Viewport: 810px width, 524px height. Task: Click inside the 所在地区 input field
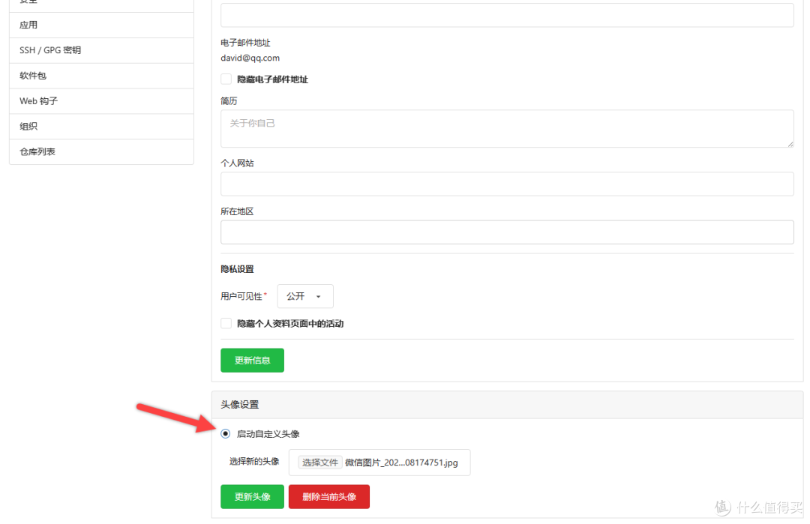507,232
